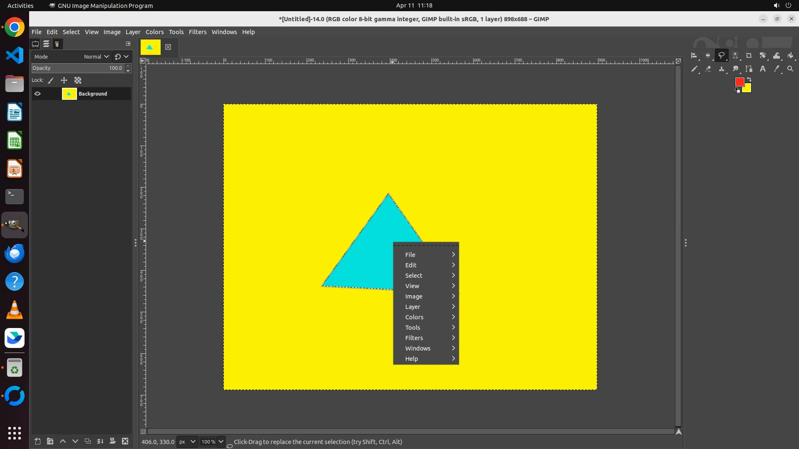Toggle lock pixels brush icon
The height and width of the screenshot is (449, 799).
click(x=51, y=80)
